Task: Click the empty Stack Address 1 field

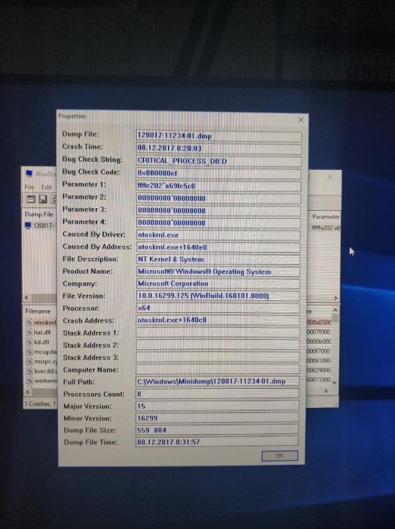Action: 218,333
